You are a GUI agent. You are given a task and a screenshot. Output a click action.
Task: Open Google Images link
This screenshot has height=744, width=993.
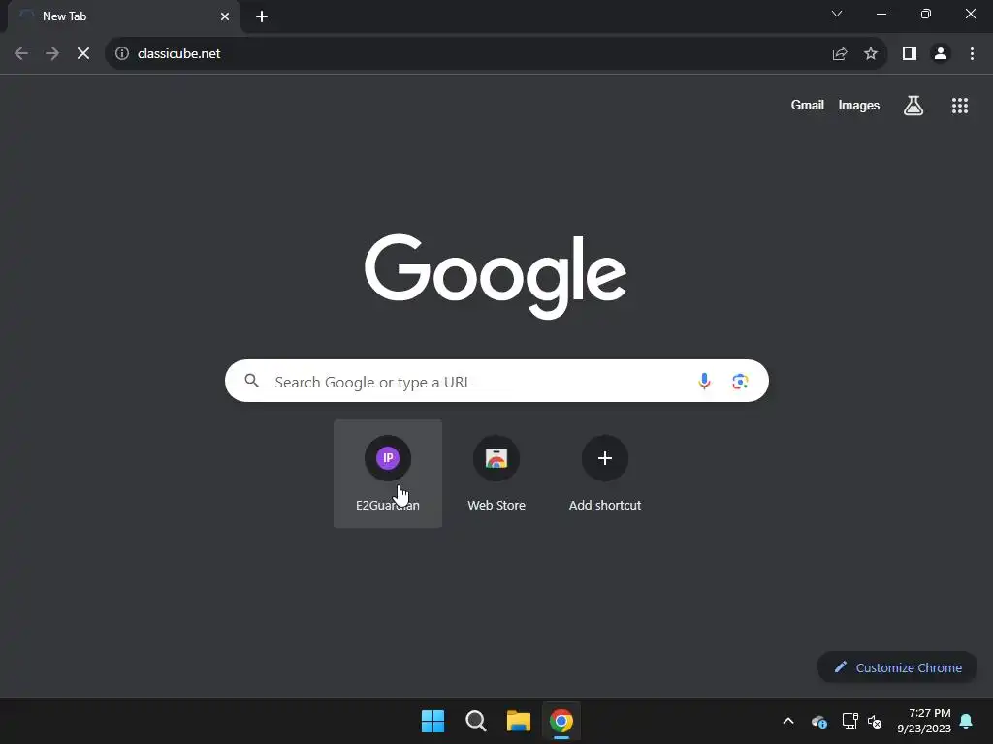(859, 105)
